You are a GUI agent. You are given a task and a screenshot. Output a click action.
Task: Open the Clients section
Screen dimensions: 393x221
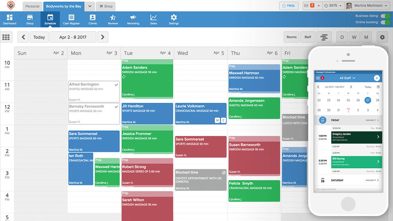(93, 19)
